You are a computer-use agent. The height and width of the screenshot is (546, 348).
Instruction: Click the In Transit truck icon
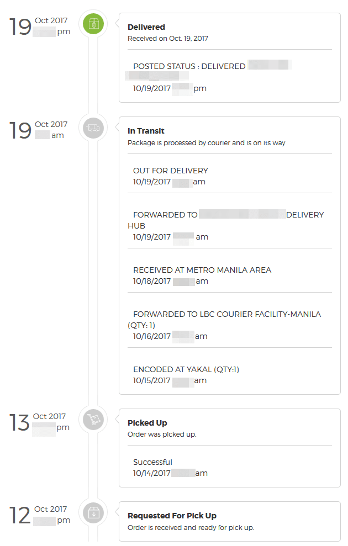pos(93,128)
